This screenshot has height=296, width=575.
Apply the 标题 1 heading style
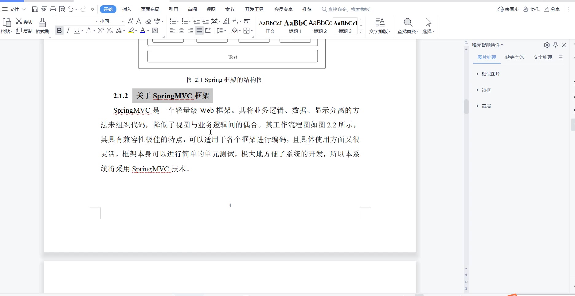[x=295, y=26]
